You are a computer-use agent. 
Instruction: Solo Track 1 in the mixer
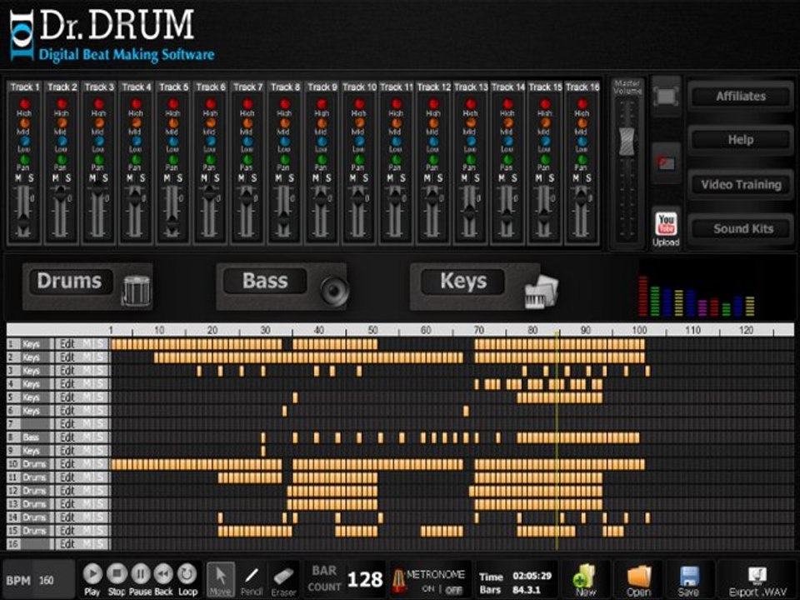(31, 178)
